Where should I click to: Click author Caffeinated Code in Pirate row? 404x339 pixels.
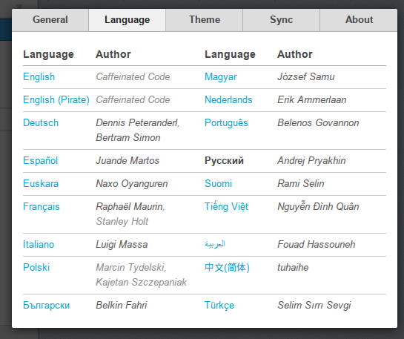coord(133,99)
